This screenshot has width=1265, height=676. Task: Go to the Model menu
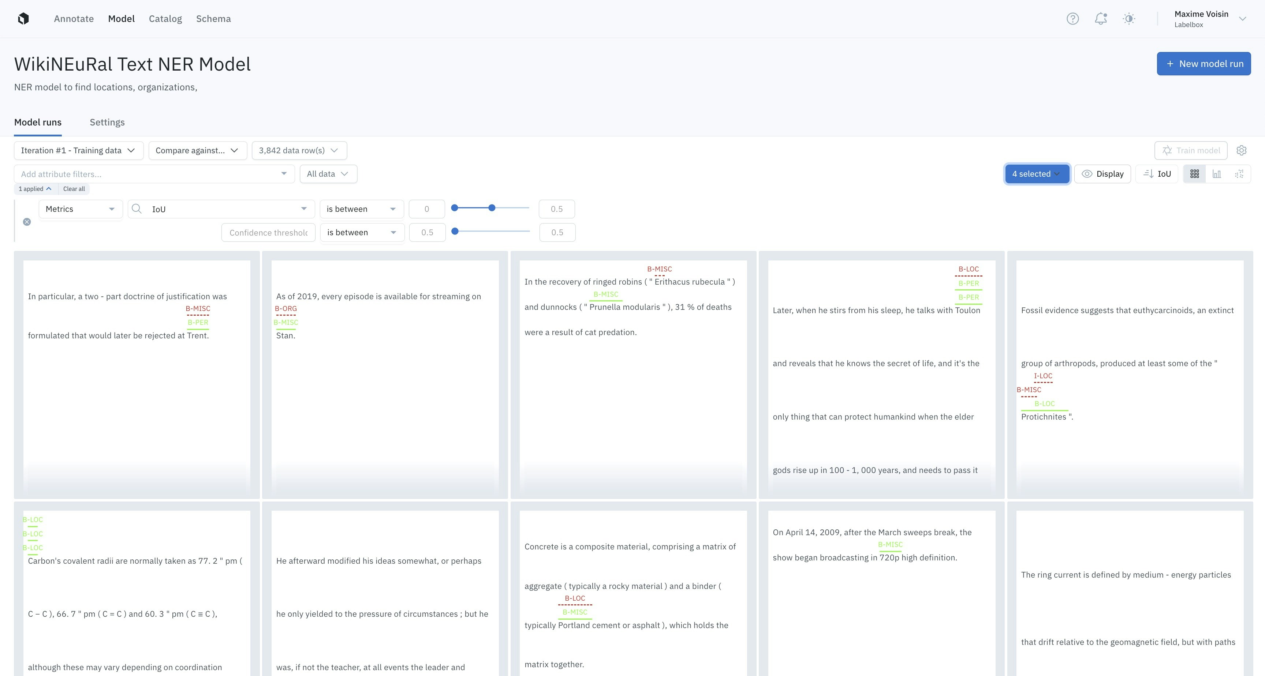[x=121, y=19]
